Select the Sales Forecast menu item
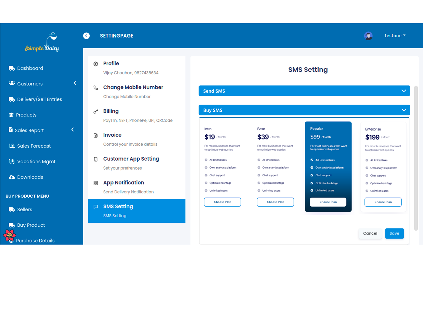The height and width of the screenshot is (317, 423). click(x=34, y=146)
